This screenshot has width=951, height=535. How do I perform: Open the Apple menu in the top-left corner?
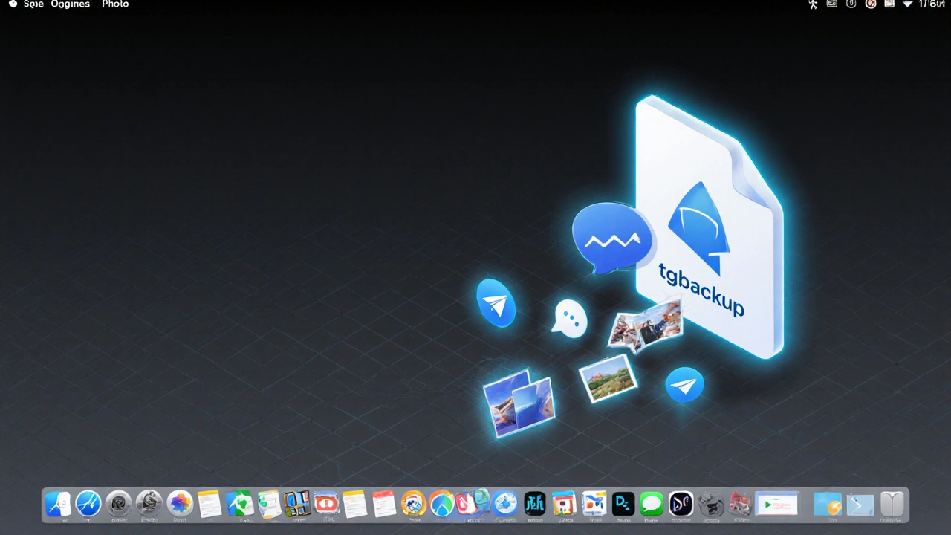point(12,4)
